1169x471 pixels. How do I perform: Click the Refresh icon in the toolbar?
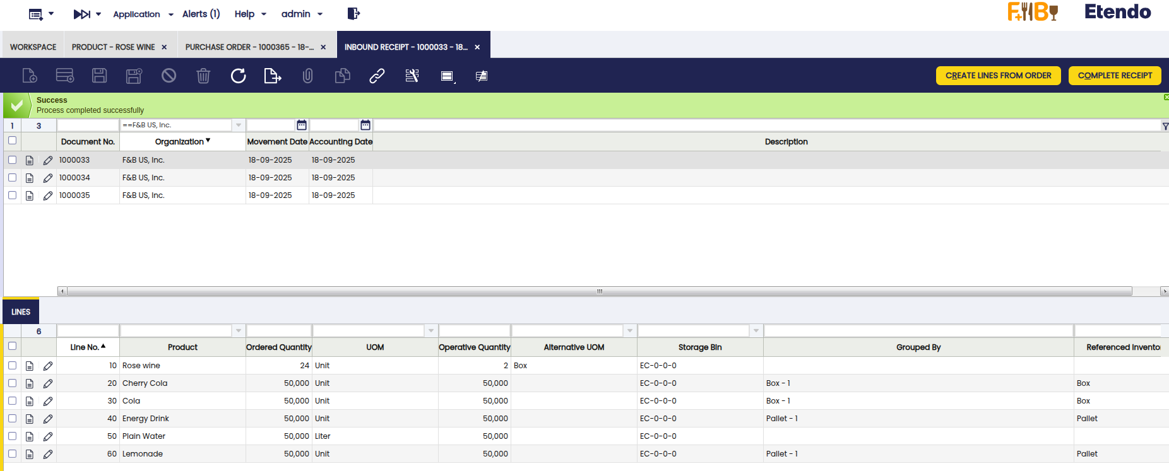(238, 76)
